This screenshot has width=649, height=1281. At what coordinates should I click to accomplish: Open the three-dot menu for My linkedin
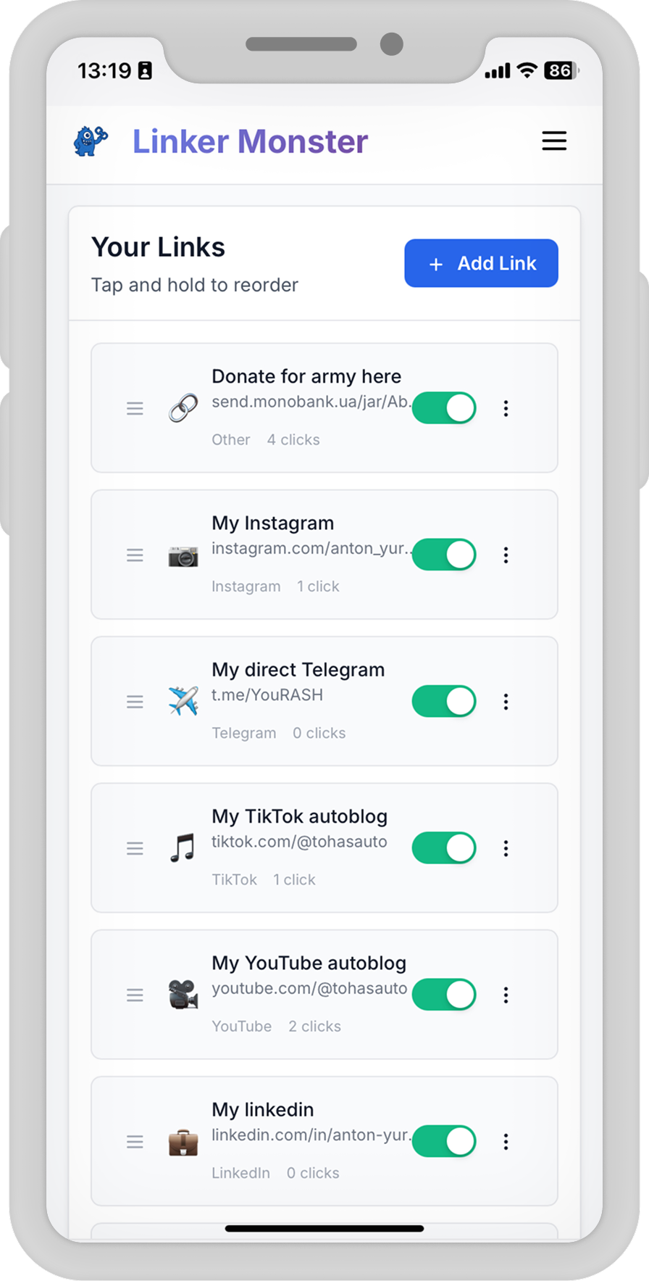click(x=506, y=1142)
